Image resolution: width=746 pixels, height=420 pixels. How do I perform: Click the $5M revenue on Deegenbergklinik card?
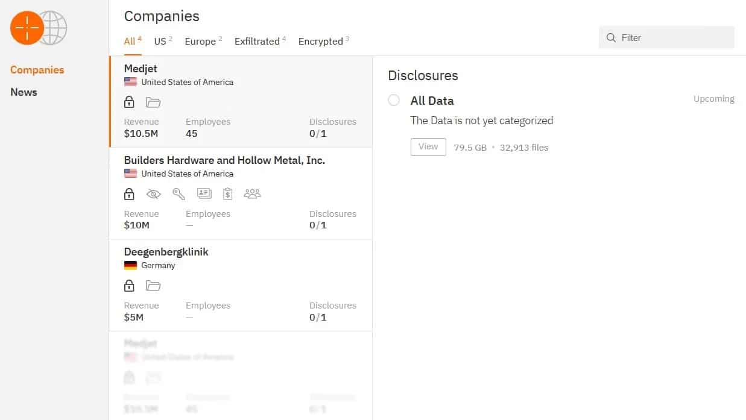(x=134, y=318)
